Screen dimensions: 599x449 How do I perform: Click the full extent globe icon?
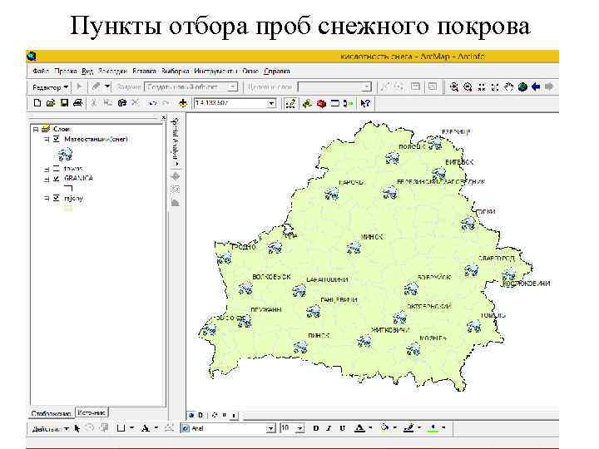(522, 86)
